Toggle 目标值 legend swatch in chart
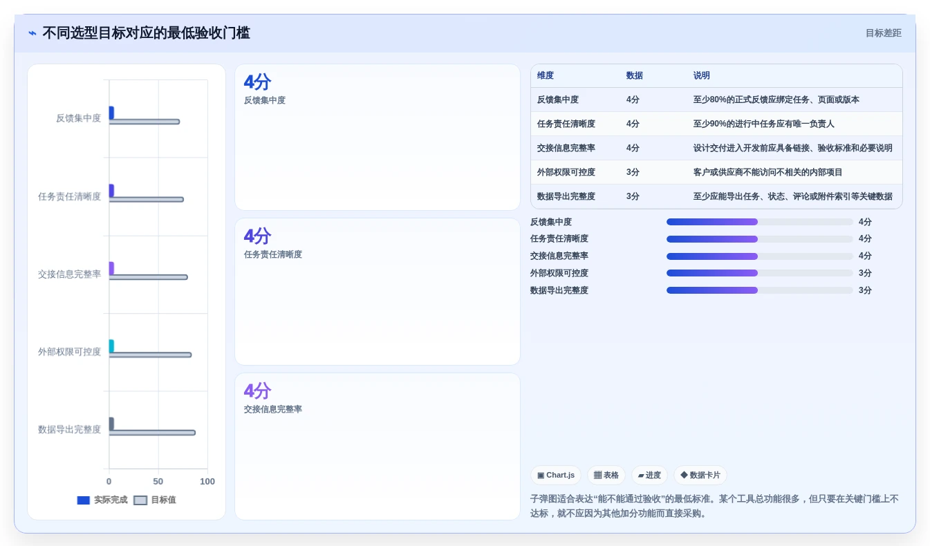 pyautogui.click(x=140, y=500)
